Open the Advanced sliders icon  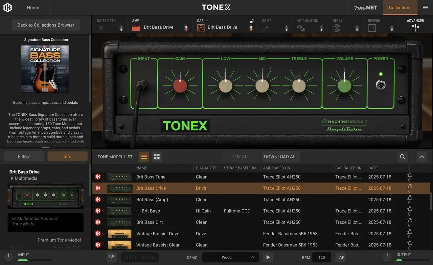click(415, 28)
